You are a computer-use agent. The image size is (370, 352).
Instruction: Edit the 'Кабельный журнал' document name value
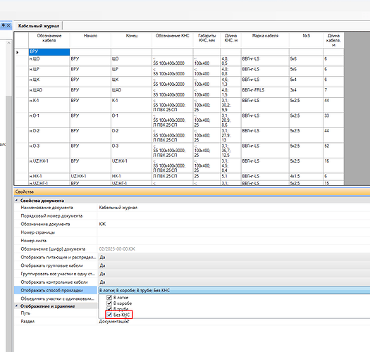point(234,208)
